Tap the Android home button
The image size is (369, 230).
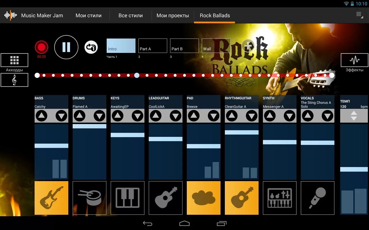tap(184, 223)
